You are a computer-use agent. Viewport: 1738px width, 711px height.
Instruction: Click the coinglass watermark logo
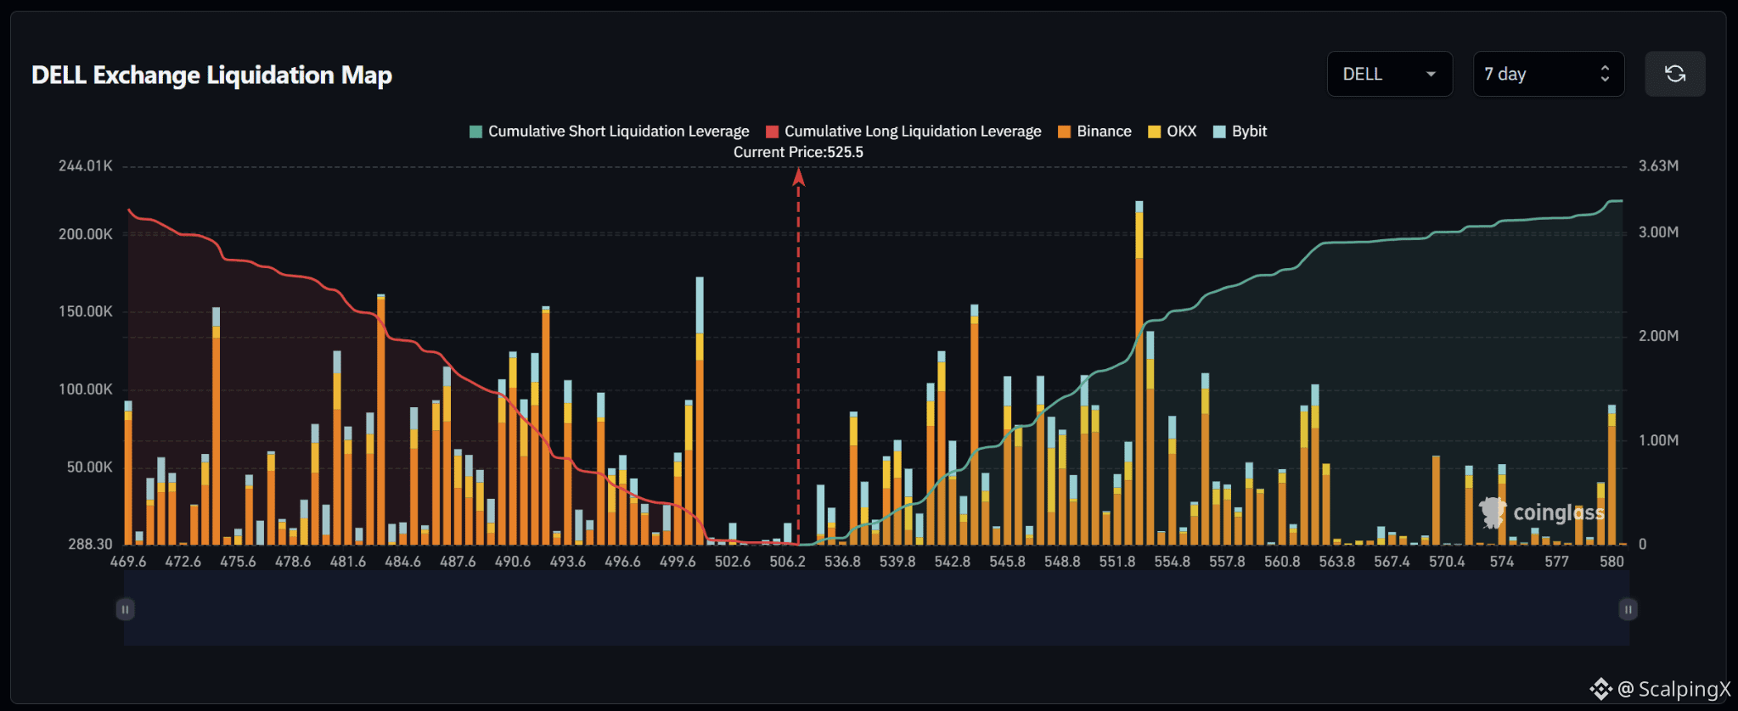coord(1542,512)
